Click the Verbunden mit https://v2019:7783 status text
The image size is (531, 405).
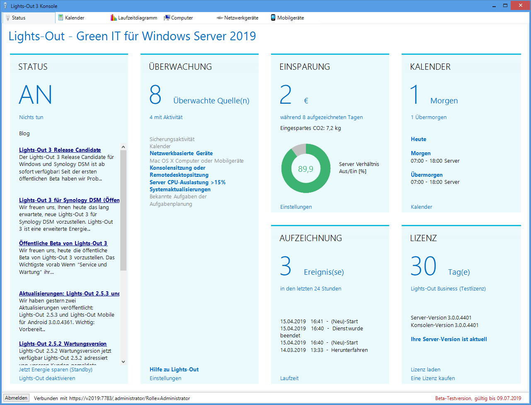(112, 398)
